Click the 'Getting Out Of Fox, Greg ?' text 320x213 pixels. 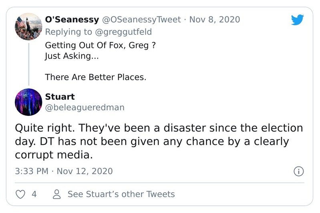(x=100, y=45)
